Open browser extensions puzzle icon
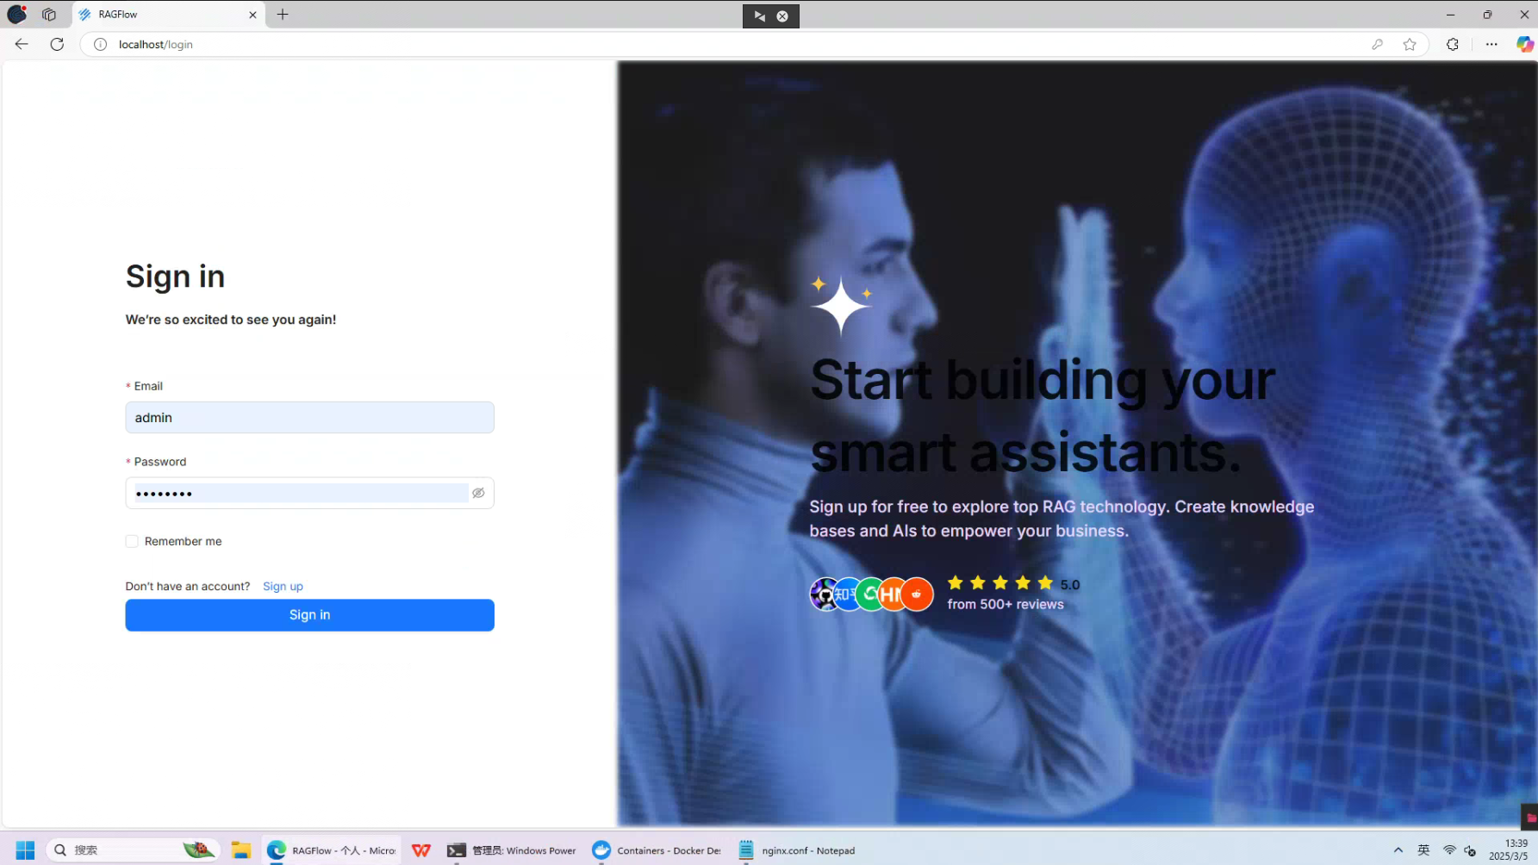Image resolution: width=1538 pixels, height=865 pixels. pos(1453,44)
